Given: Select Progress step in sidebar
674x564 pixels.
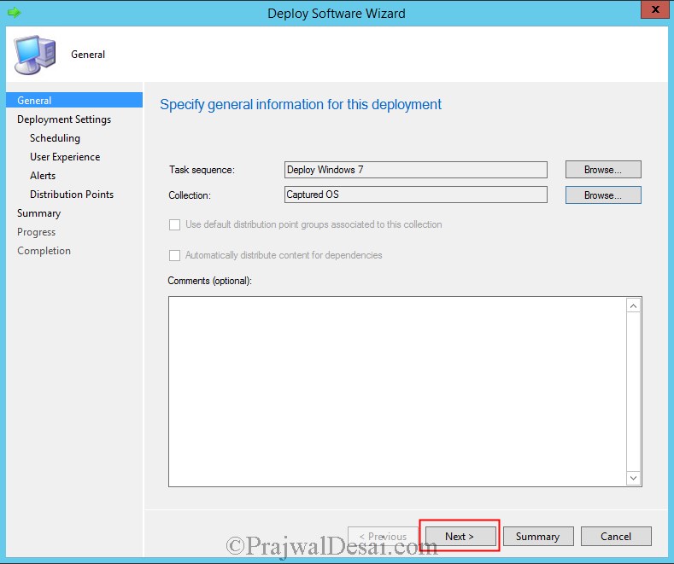Looking at the screenshot, I should tap(36, 232).
